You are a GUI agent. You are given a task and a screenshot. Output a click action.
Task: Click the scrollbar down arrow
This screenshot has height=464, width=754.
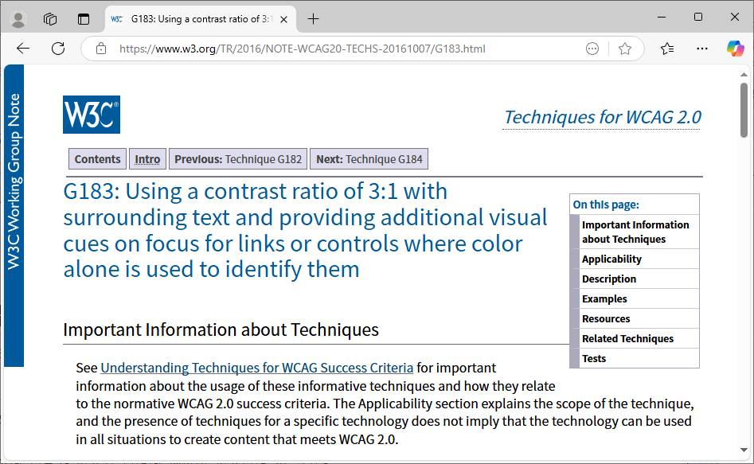(744, 450)
